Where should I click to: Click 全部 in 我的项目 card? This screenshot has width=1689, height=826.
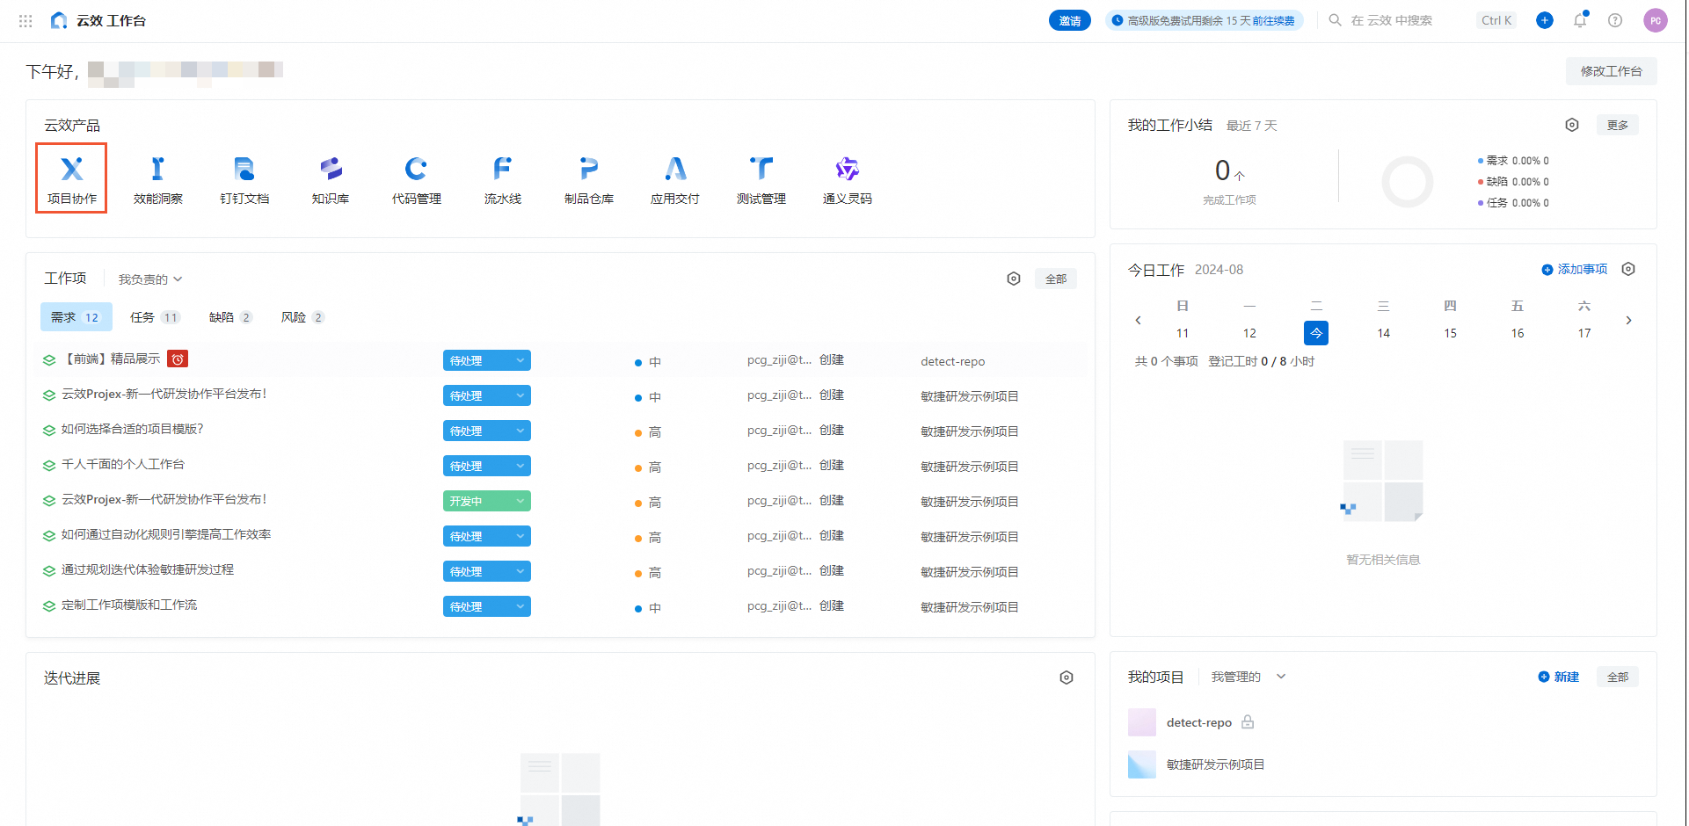(x=1618, y=677)
